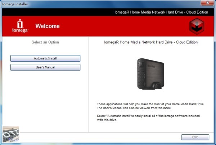Click the red download cube icon
This screenshot has height=145, width=216.
(x=197, y=26)
